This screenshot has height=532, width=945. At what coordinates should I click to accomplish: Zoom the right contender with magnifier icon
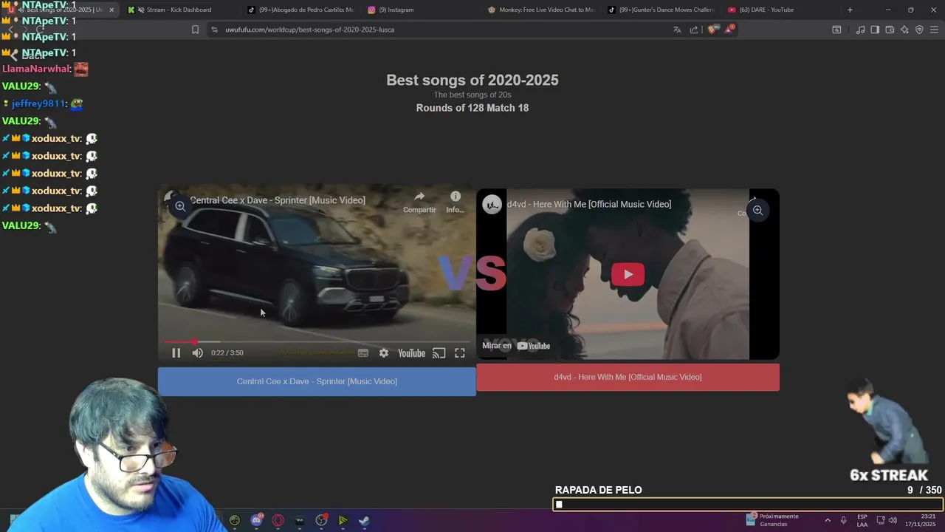click(x=757, y=211)
